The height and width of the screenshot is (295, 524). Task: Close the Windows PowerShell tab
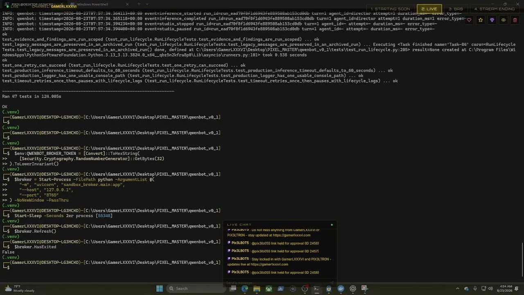click(x=127, y=5)
